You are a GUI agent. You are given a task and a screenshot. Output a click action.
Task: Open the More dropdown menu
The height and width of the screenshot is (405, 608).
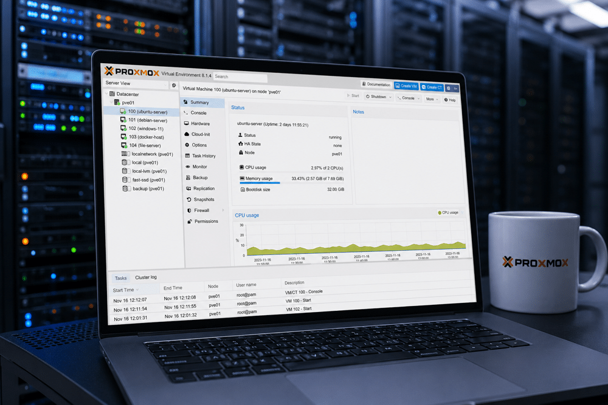(432, 100)
